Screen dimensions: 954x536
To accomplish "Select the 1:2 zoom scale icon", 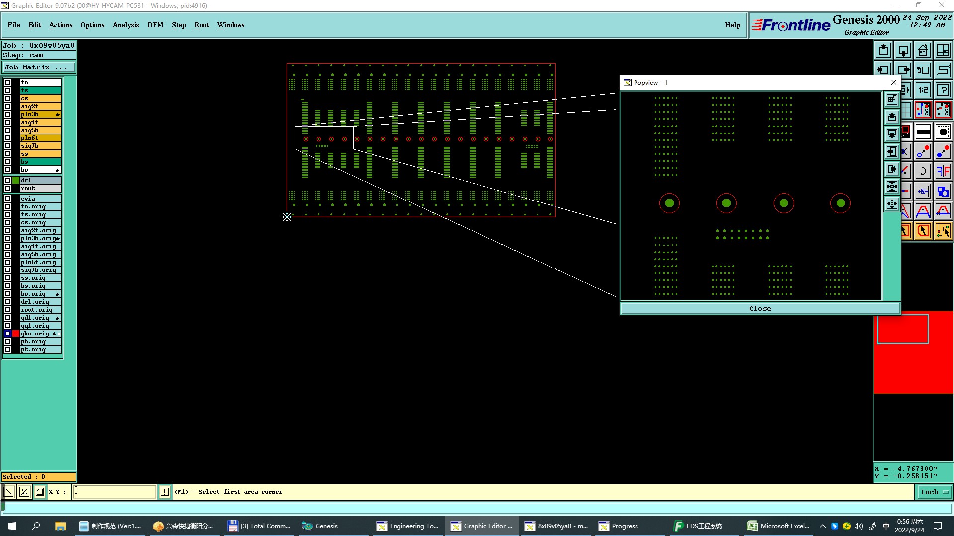I will [923, 90].
